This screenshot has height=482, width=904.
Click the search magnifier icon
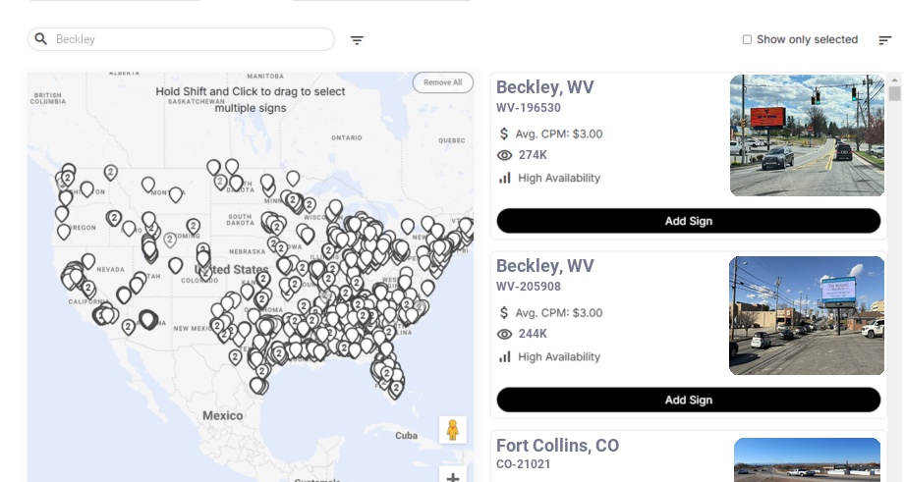coord(41,39)
